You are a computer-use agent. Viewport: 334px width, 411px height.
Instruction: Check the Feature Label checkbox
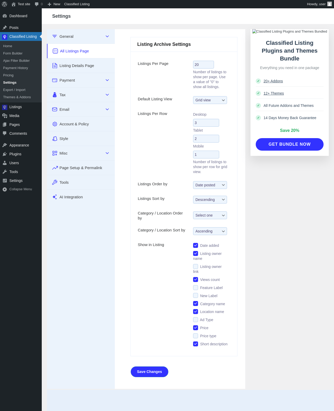195,287
